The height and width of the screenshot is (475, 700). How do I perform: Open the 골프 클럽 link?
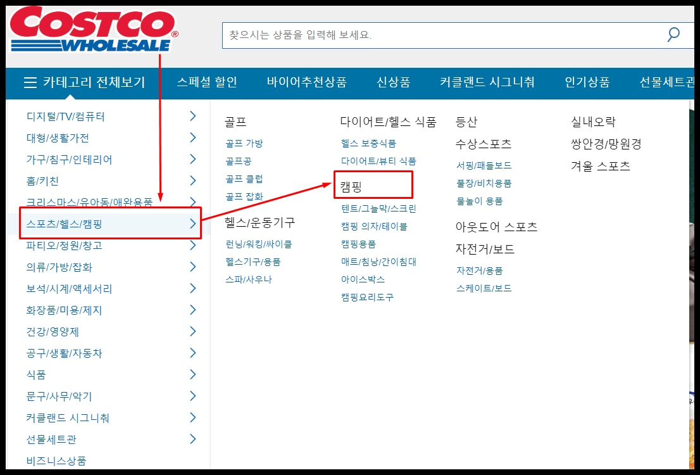[244, 179]
